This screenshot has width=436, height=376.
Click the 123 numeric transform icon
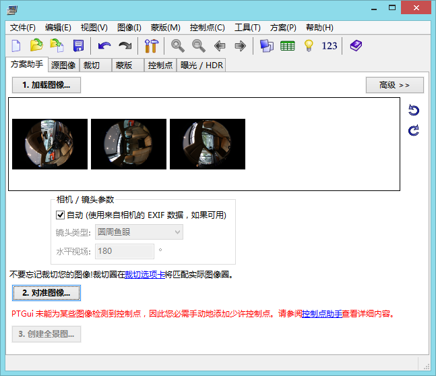[330, 46]
